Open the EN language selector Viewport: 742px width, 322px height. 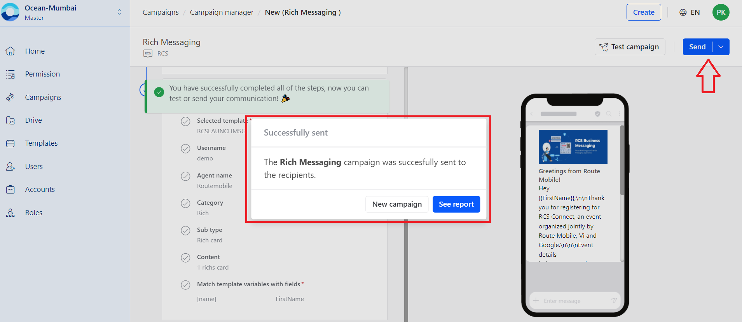690,12
